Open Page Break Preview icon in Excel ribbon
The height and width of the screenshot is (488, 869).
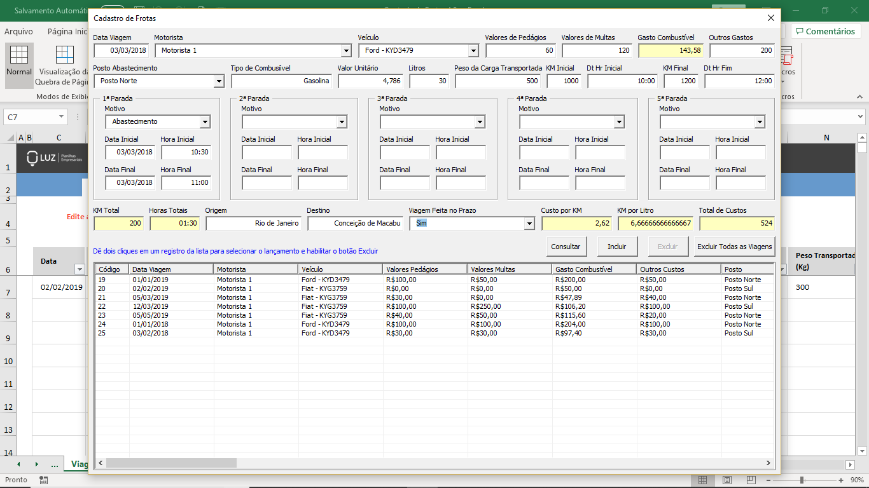tap(64, 55)
